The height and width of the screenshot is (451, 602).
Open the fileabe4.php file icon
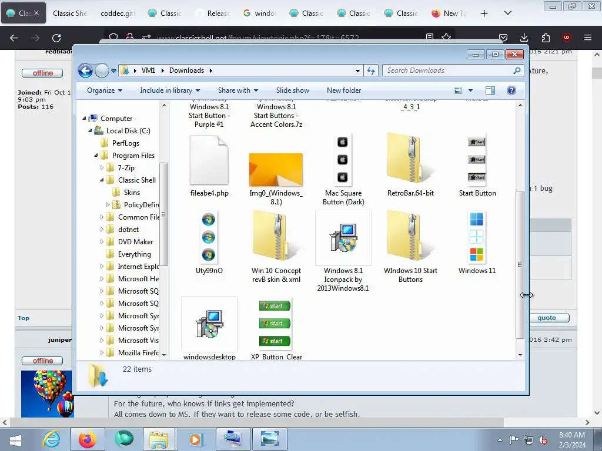click(209, 160)
